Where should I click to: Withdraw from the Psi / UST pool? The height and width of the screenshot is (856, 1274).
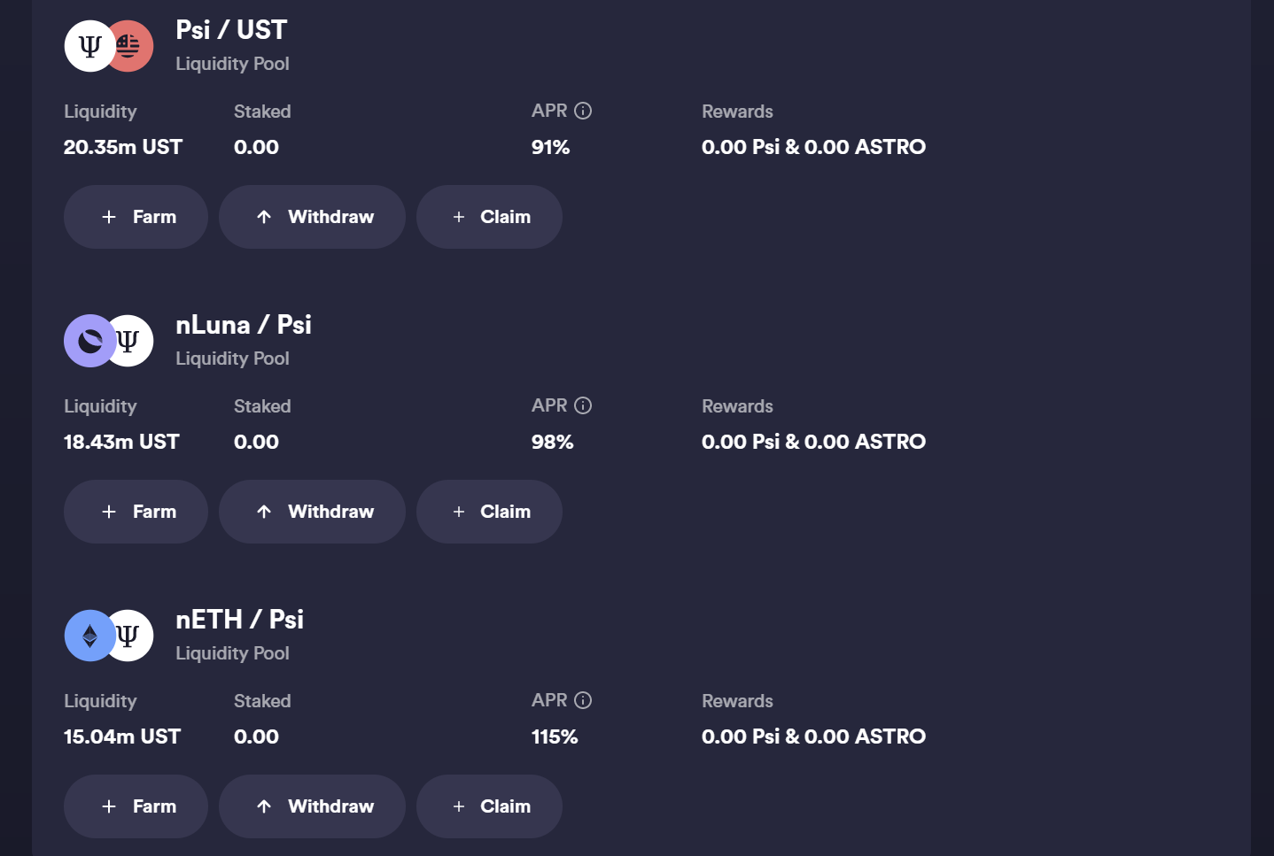[x=312, y=217]
